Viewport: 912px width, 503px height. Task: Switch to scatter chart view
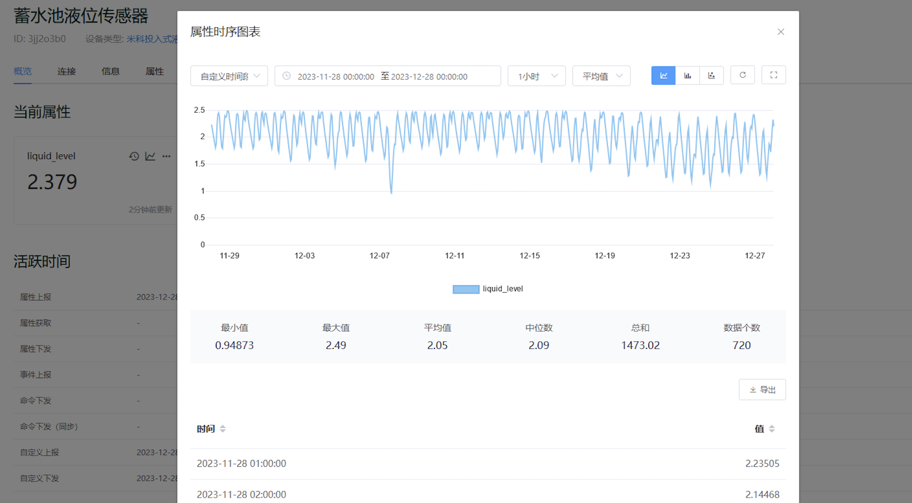711,75
